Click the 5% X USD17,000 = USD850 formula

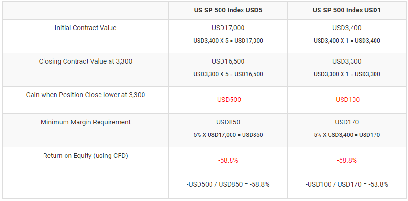(228, 135)
